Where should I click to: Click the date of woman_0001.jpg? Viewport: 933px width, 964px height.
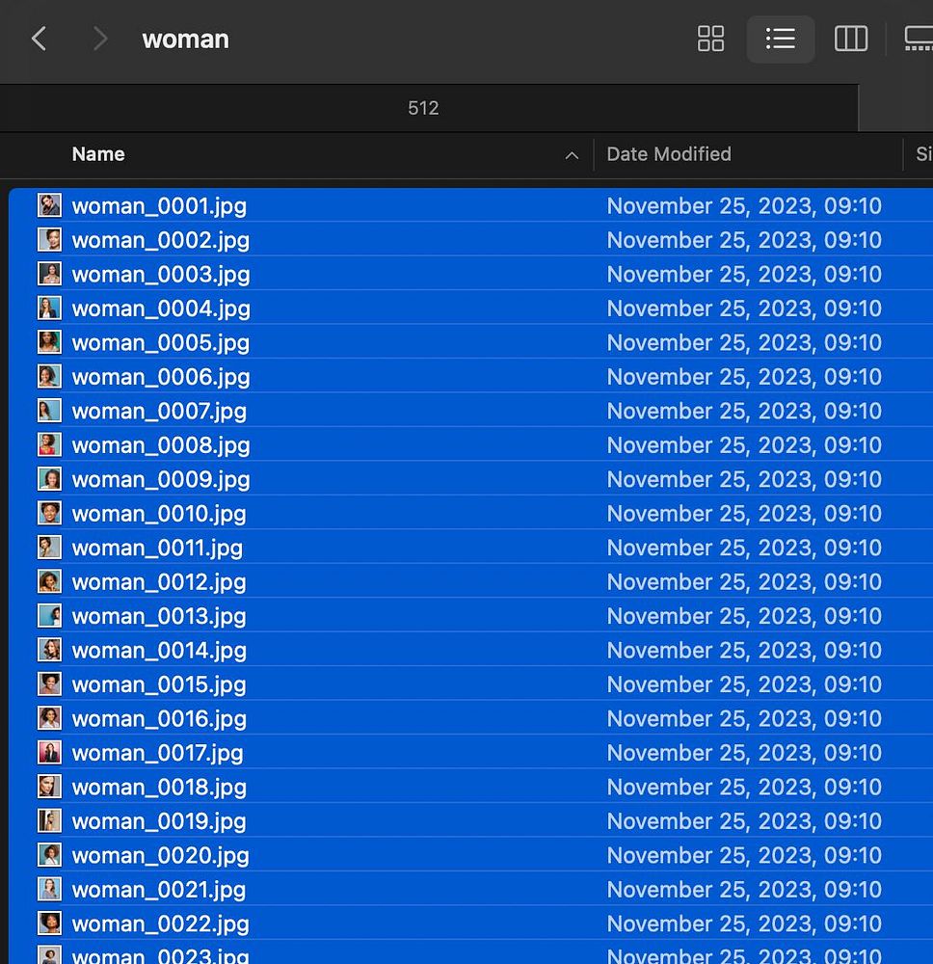(744, 205)
